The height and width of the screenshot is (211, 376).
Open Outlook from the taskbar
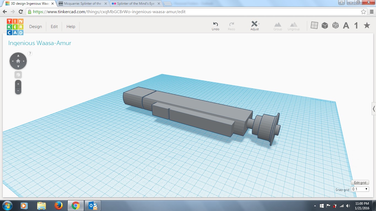click(x=93, y=206)
